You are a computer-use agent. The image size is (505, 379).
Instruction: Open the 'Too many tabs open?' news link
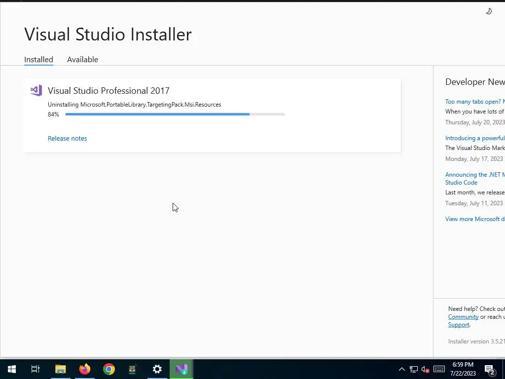[x=475, y=102]
